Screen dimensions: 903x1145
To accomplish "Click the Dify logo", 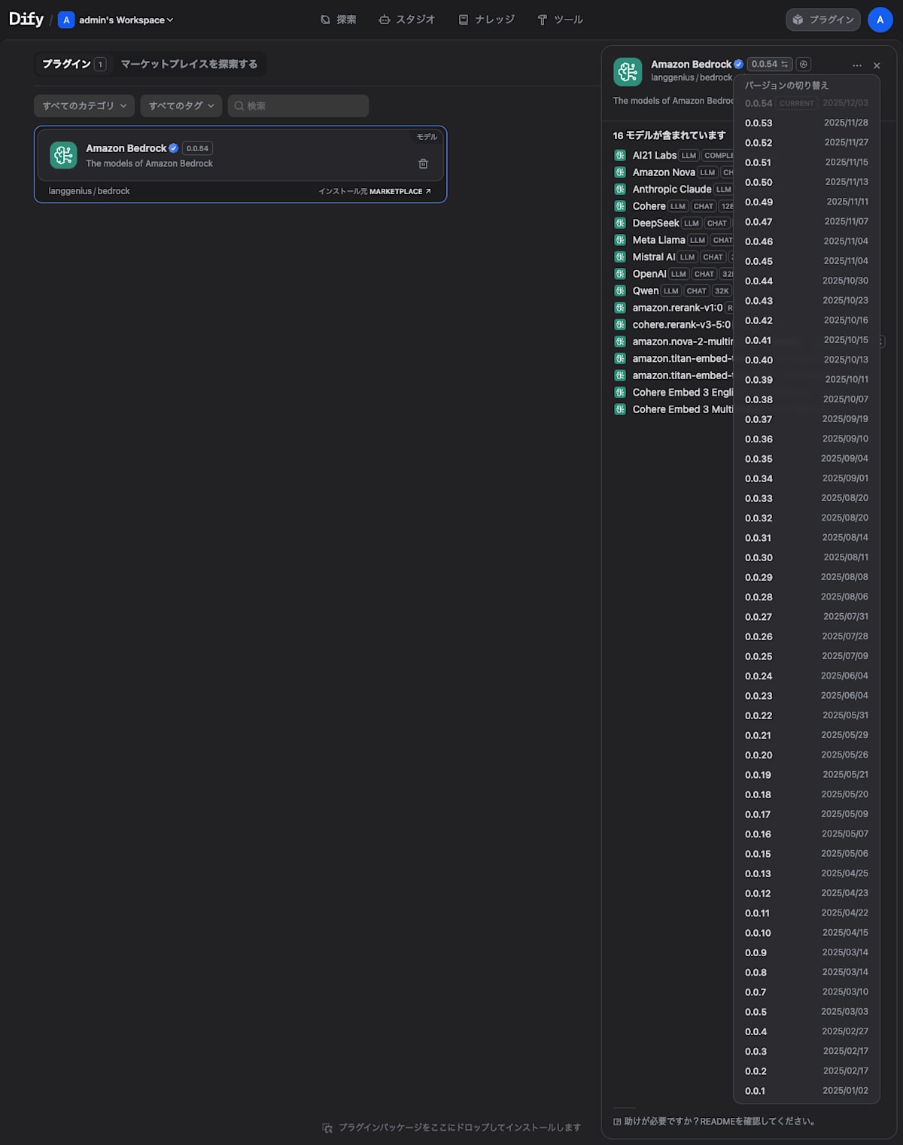I will (26, 19).
